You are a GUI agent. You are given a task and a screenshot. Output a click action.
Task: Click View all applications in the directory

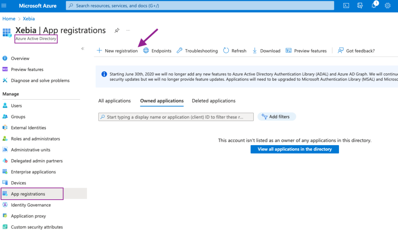click(x=295, y=149)
